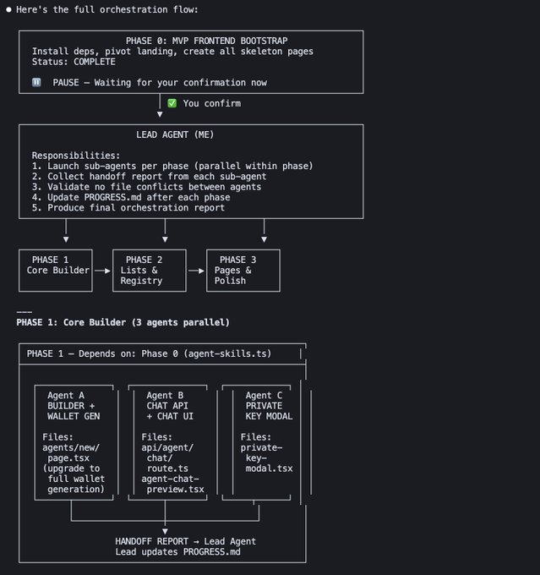Screen dimensions: 540x575
Task: Click the bold 'PHASE 1: Core Builder' section heading
Action: [x=123, y=322]
